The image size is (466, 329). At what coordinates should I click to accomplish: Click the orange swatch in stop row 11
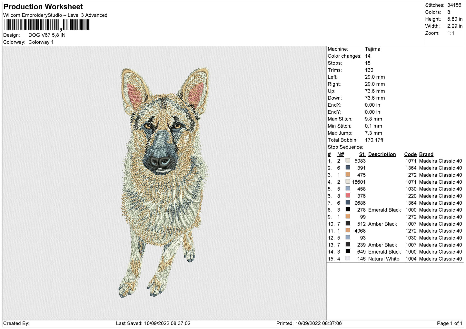coord(348,231)
